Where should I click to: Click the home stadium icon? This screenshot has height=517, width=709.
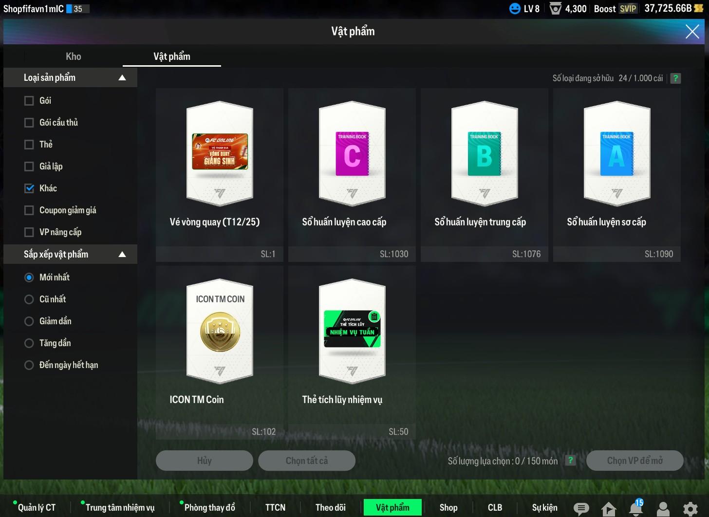pyautogui.click(x=608, y=509)
